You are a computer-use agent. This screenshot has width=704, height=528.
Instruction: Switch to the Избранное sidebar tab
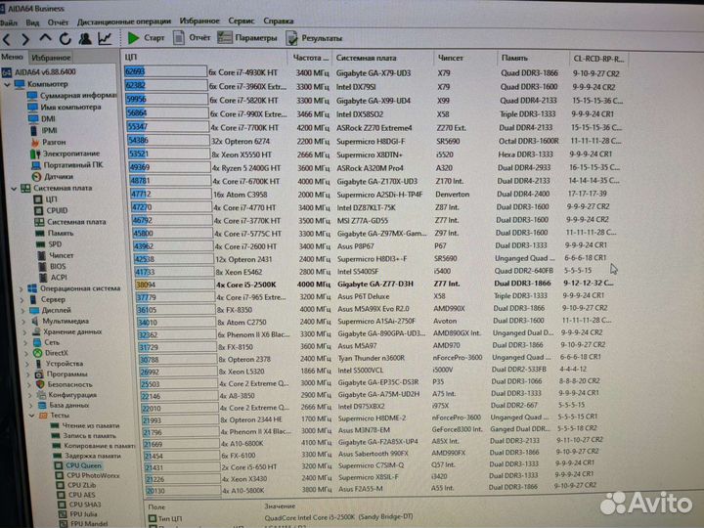click(51, 58)
